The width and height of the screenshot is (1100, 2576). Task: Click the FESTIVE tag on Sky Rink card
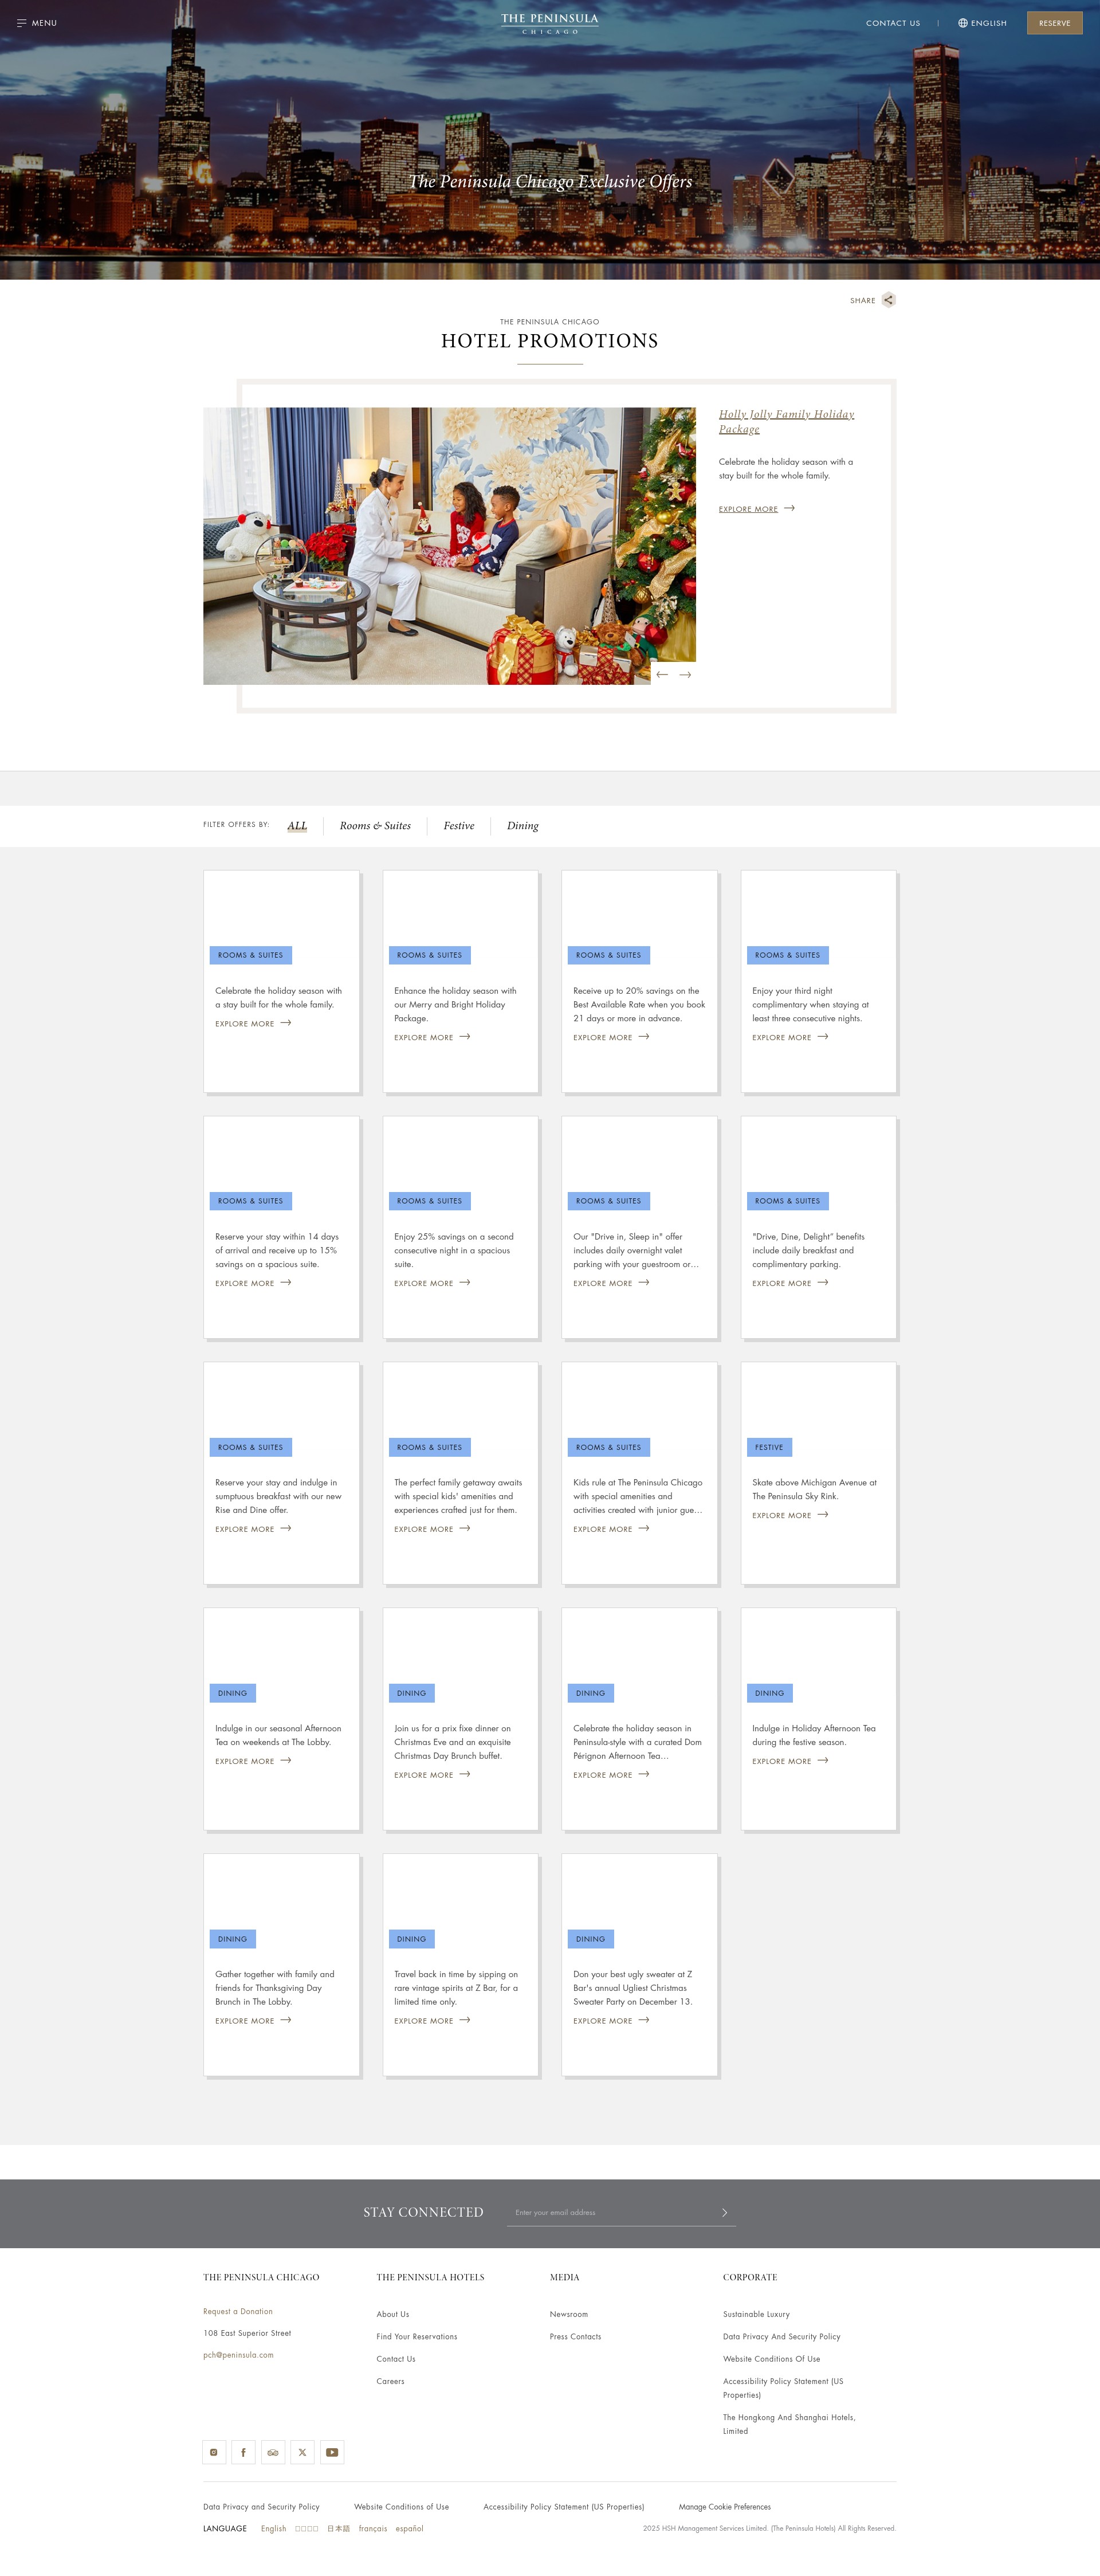pyautogui.click(x=769, y=1447)
